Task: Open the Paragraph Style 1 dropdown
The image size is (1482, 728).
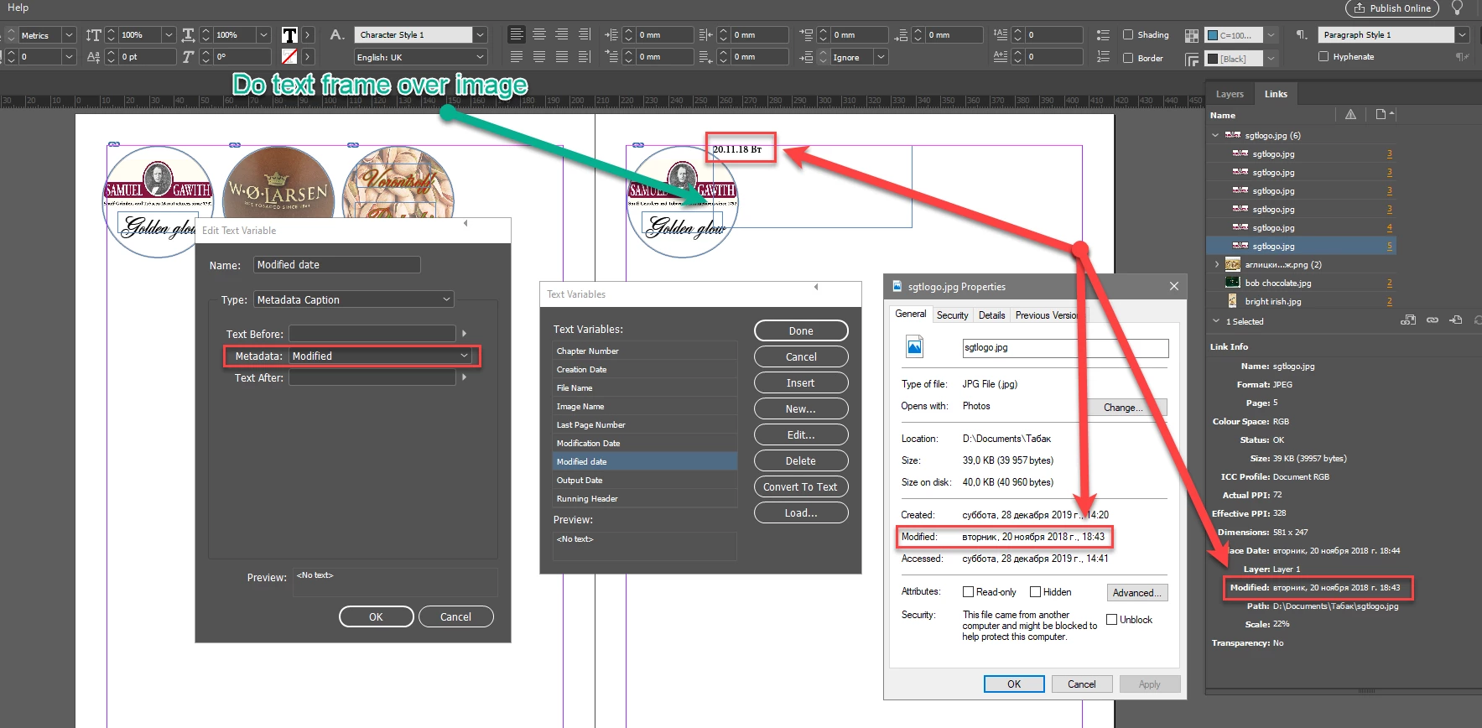Action: click(1463, 35)
